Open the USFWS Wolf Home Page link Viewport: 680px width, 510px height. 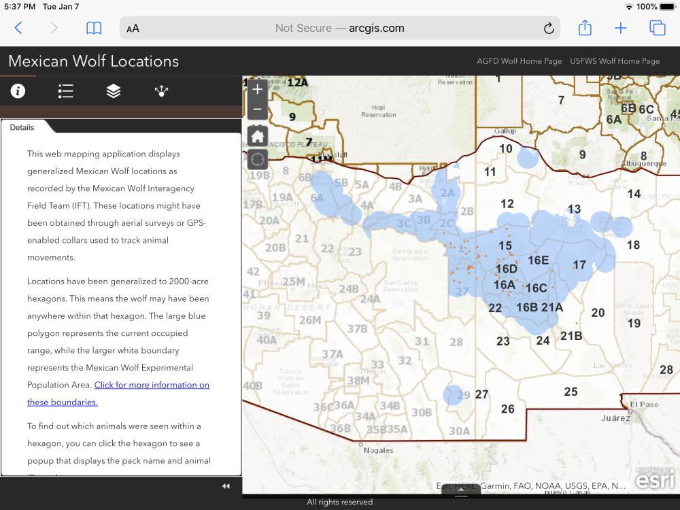click(x=615, y=61)
